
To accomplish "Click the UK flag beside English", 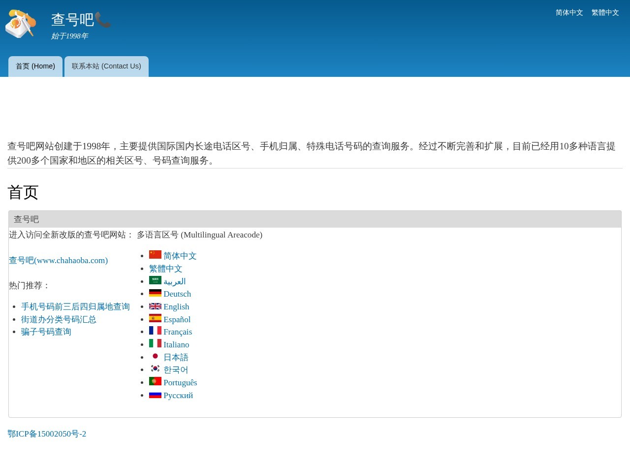I will (155, 305).
